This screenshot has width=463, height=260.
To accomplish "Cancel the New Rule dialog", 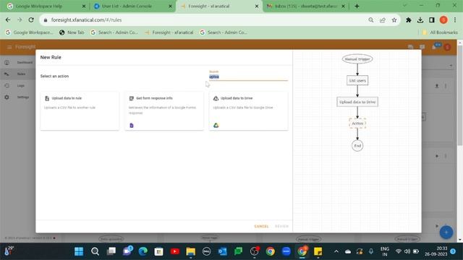I will point(261,226).
